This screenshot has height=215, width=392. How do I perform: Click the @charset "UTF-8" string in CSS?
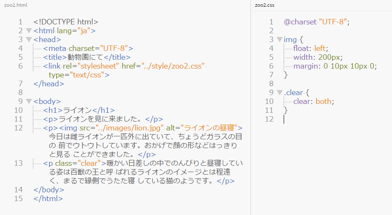click(333, 22)
